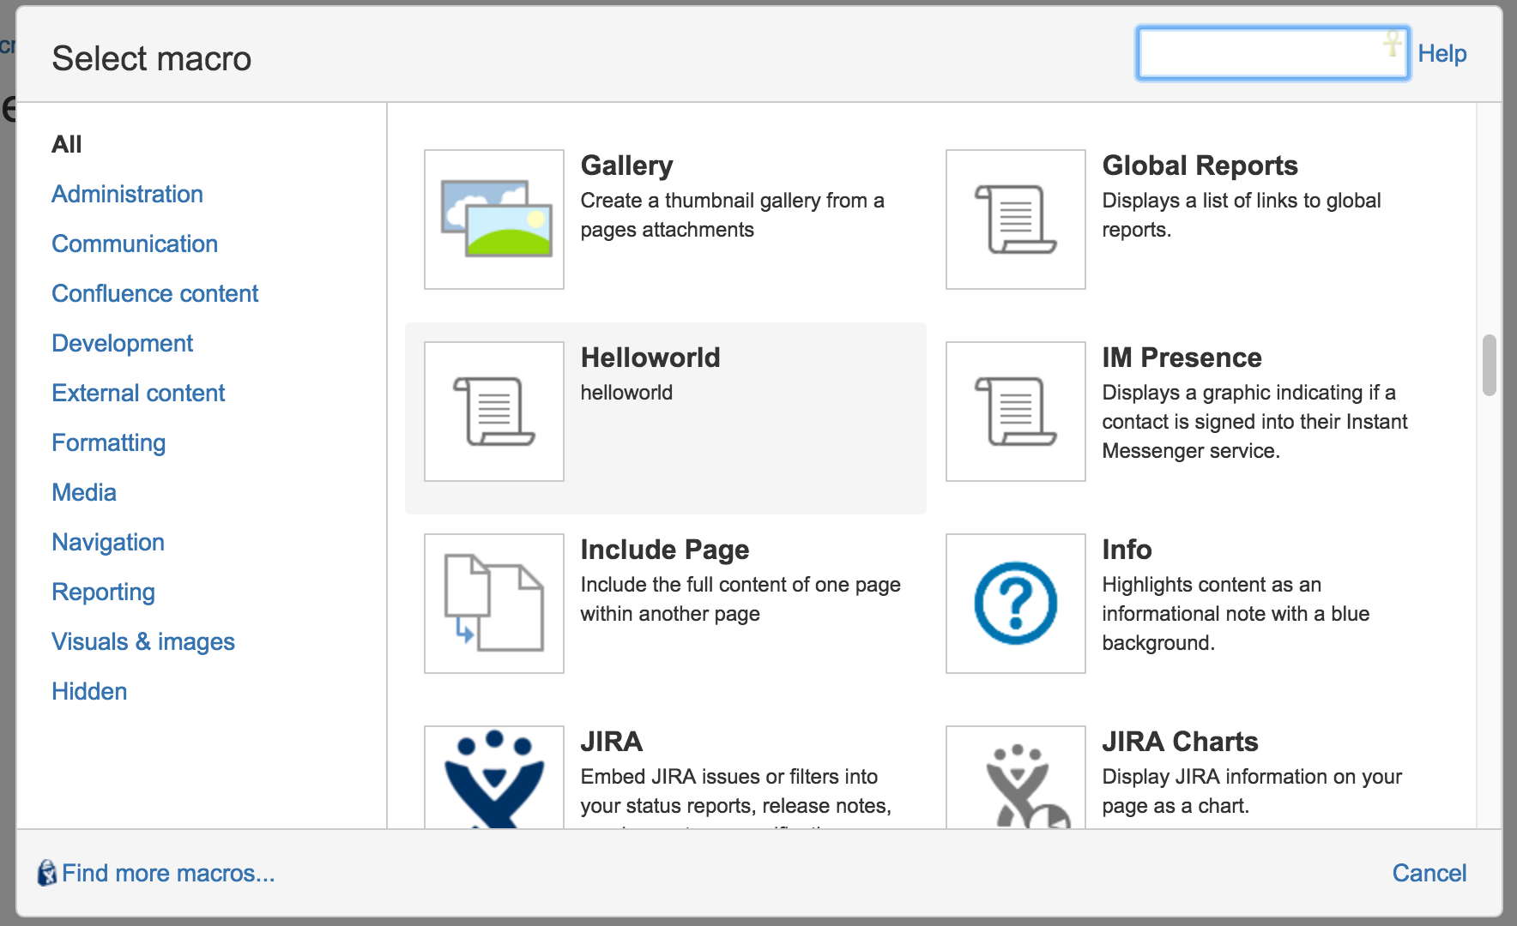
Task: Filter by Administration category
Action: tap(127, 194)
